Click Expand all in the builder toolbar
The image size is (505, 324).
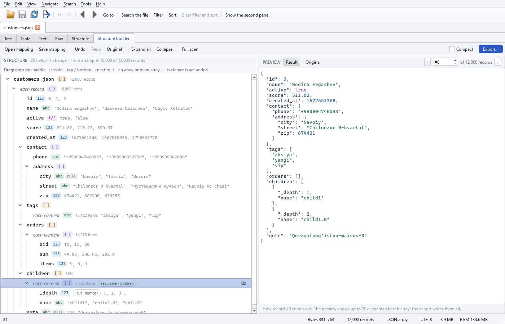(x=141, y=49)
